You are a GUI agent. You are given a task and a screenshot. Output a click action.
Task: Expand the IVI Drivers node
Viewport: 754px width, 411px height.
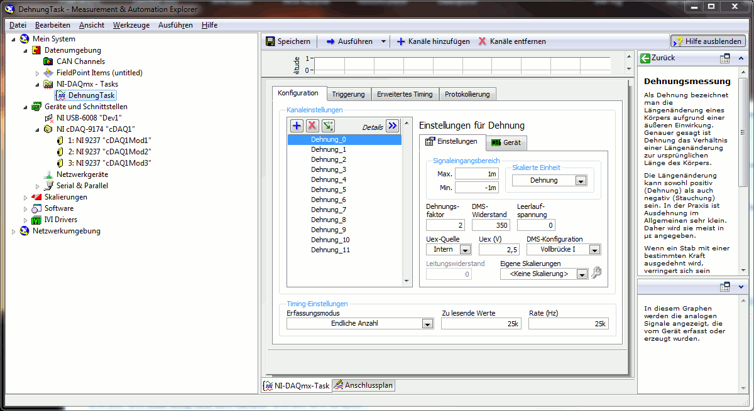click(x=25, y=220)
